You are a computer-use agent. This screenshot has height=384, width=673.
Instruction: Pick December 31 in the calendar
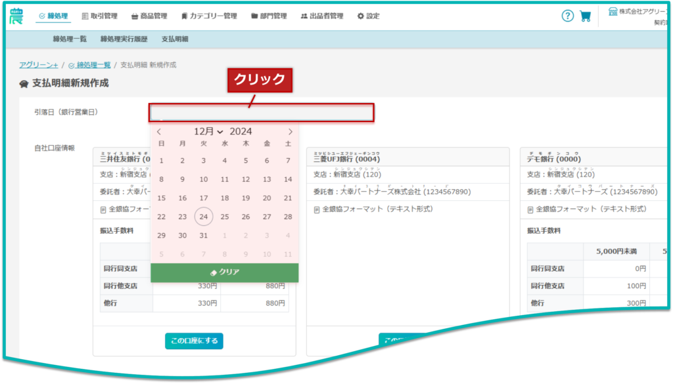coord(204,236)
